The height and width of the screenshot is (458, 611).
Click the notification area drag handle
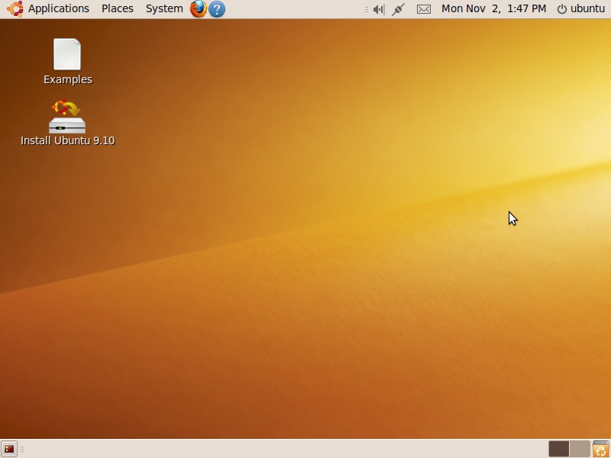click(367, 8)
